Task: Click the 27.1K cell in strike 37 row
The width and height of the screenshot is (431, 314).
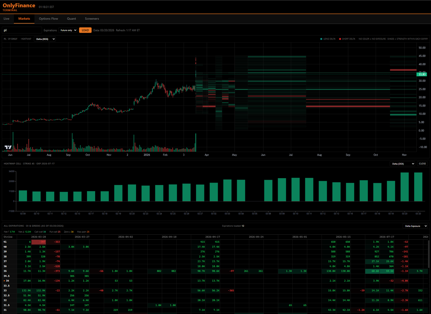Action: pos(372,261)
